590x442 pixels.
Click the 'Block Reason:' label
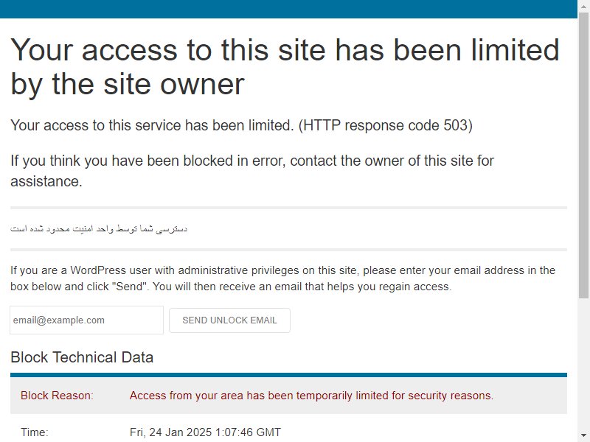point(57,396)
